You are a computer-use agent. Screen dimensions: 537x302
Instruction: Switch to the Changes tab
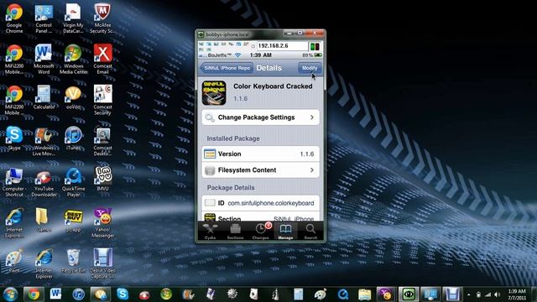(x=261, y=232)
